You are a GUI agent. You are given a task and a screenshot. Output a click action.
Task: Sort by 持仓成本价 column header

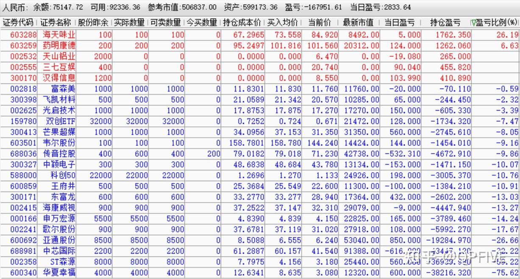click(x=242, y=22)
